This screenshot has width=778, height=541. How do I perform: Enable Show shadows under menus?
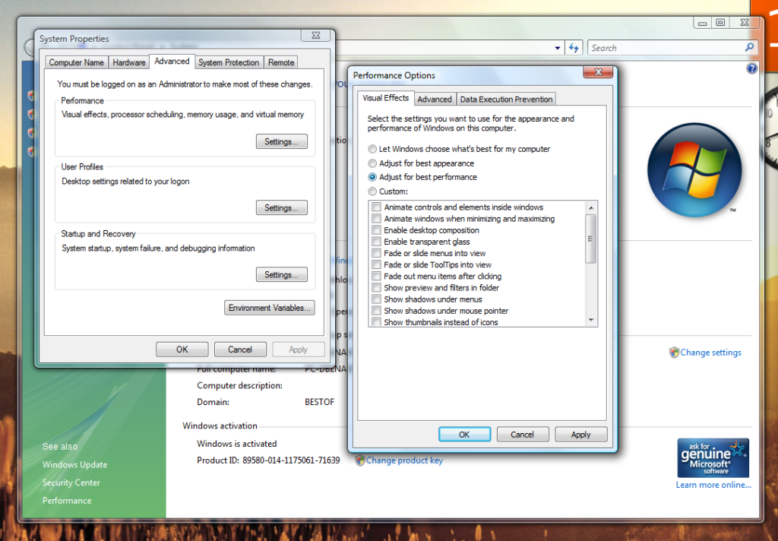(x=377, y=299)
